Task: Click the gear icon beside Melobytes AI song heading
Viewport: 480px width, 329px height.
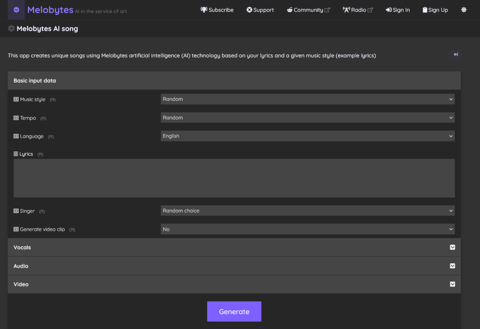Action: [11, 28]
